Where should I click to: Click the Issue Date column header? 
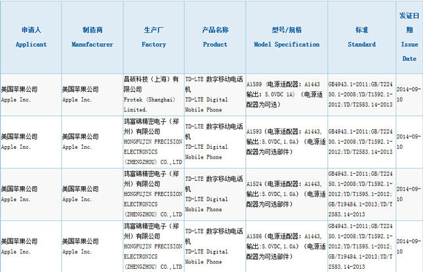pos(409,37)
